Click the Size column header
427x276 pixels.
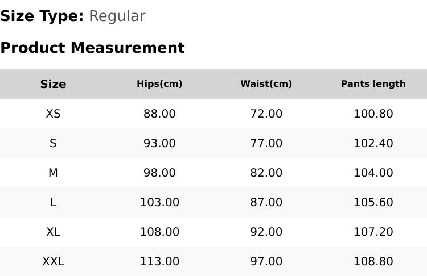pos(53,84)
